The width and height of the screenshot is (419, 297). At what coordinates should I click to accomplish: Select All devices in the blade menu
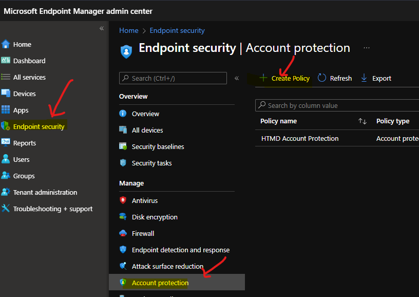(x=147, y=130)
